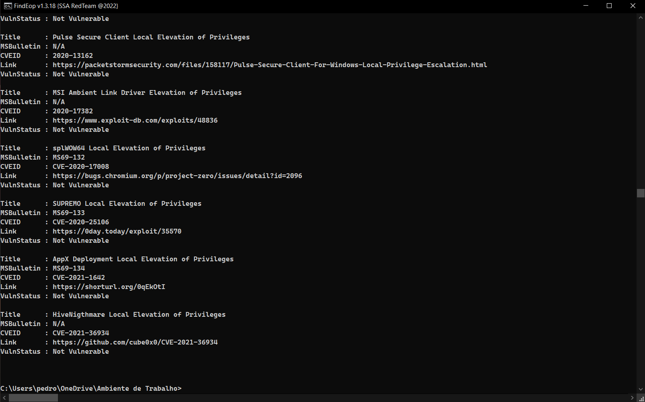The width and height of the screenshot is (645, 402).
Task: Click the vertical scrollbar up arrow
Action: pos(641,17)
